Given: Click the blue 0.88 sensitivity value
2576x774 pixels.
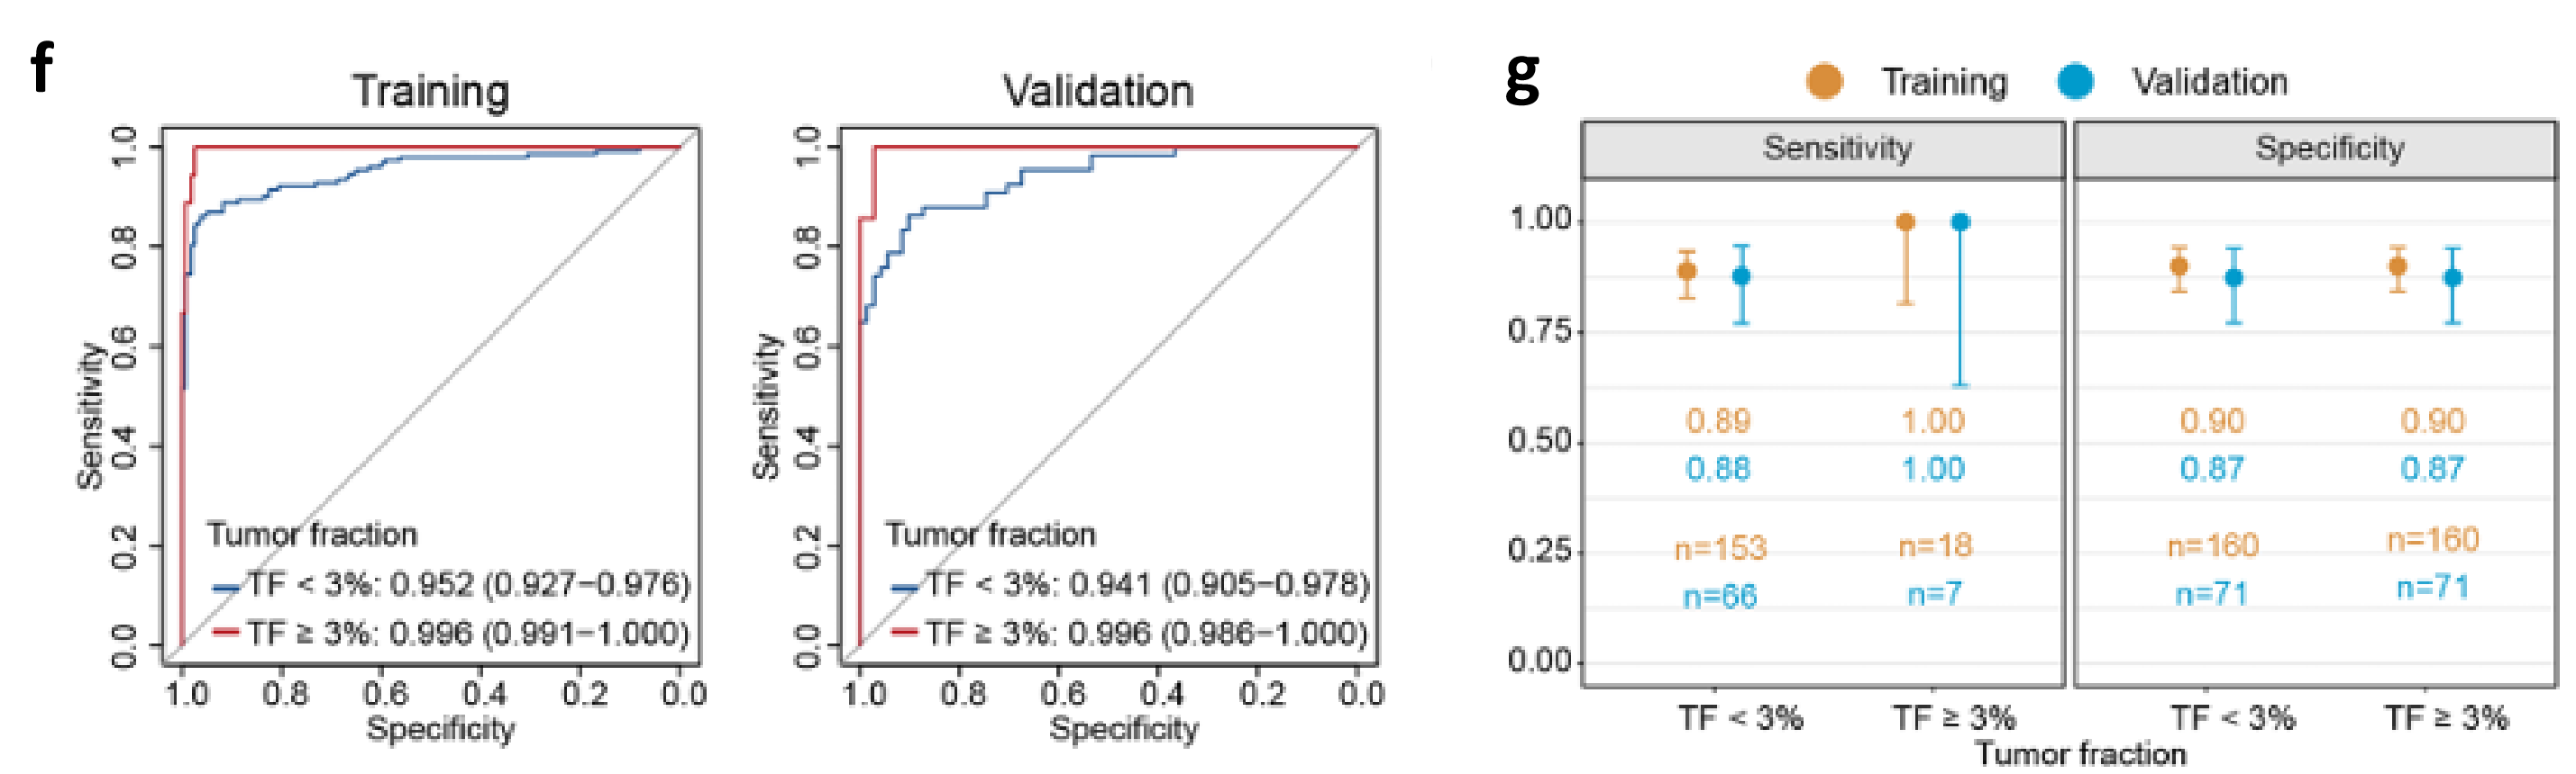Looking at the screenshot, I should [1718, 468].
